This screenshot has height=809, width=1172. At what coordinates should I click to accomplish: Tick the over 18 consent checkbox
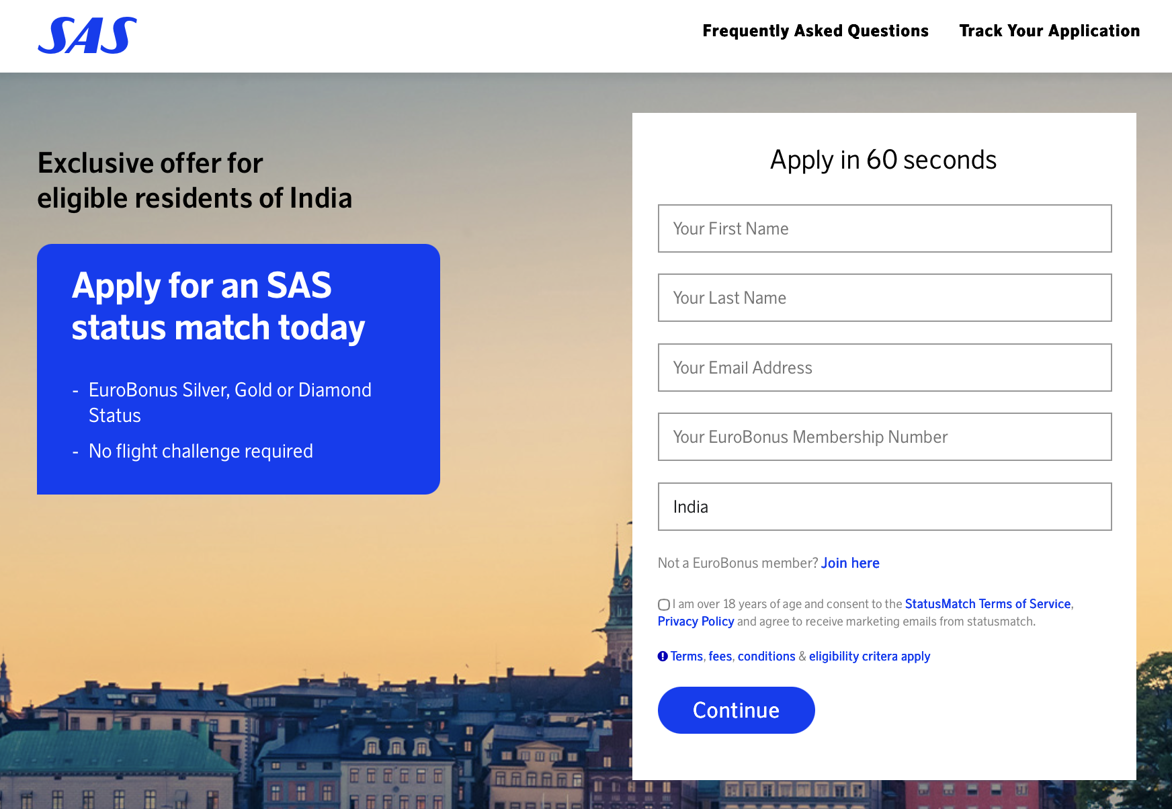664,605
